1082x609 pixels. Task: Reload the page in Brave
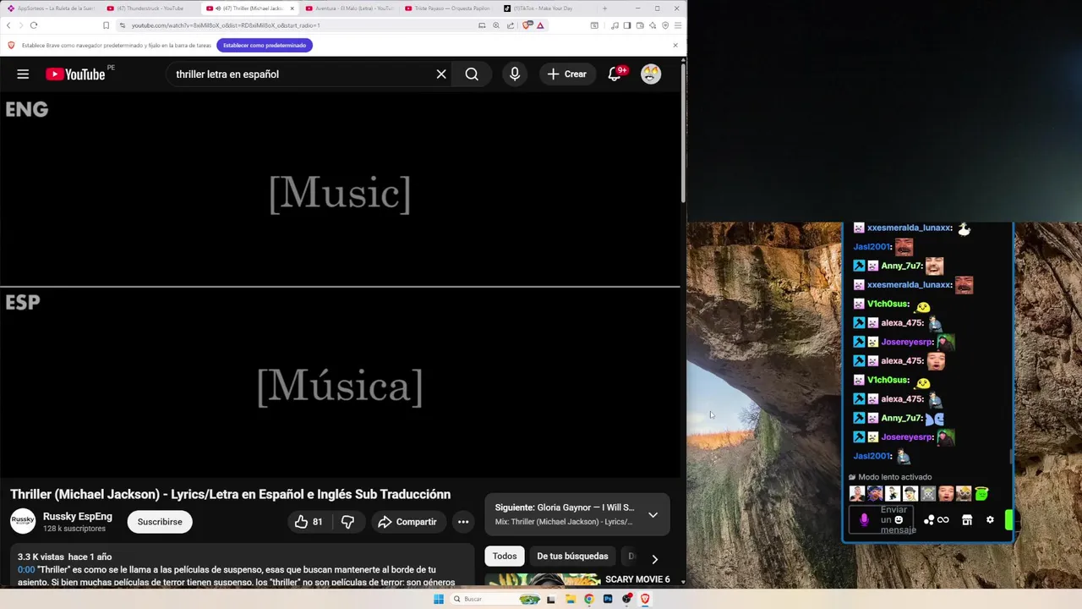[x=34, y=25]
